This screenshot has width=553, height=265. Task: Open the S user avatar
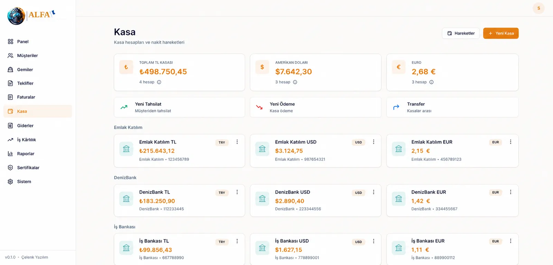pyautogui.click(x=538, y=8)
